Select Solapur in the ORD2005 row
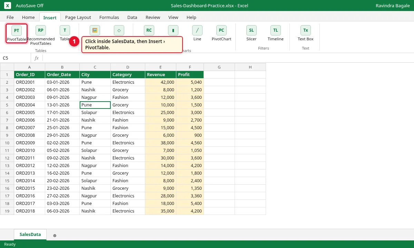 95,112
